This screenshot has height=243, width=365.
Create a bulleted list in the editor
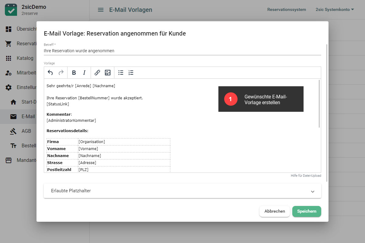coord(121,73)
